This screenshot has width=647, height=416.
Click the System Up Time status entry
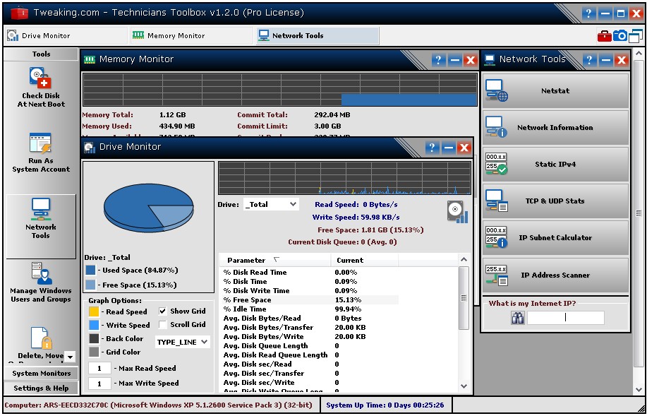click(385, 405)
